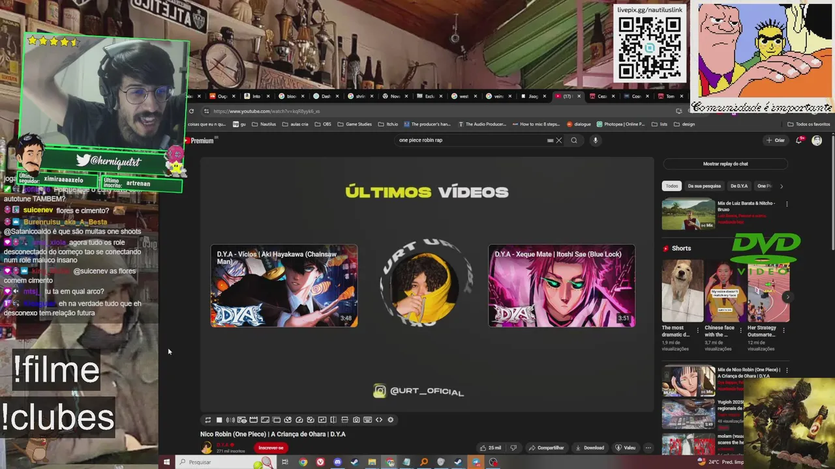Open the Game Studies bookmarks folder
The image size is (835, 469).
point(355,124)
